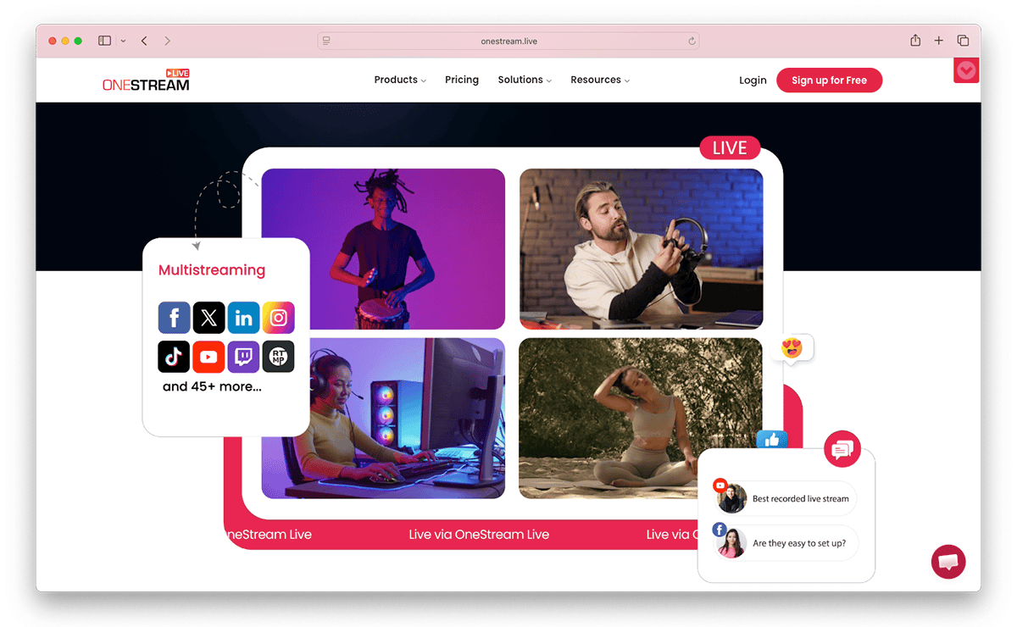Expand the Resources menu
The image size is (1017, 627).
600,80
